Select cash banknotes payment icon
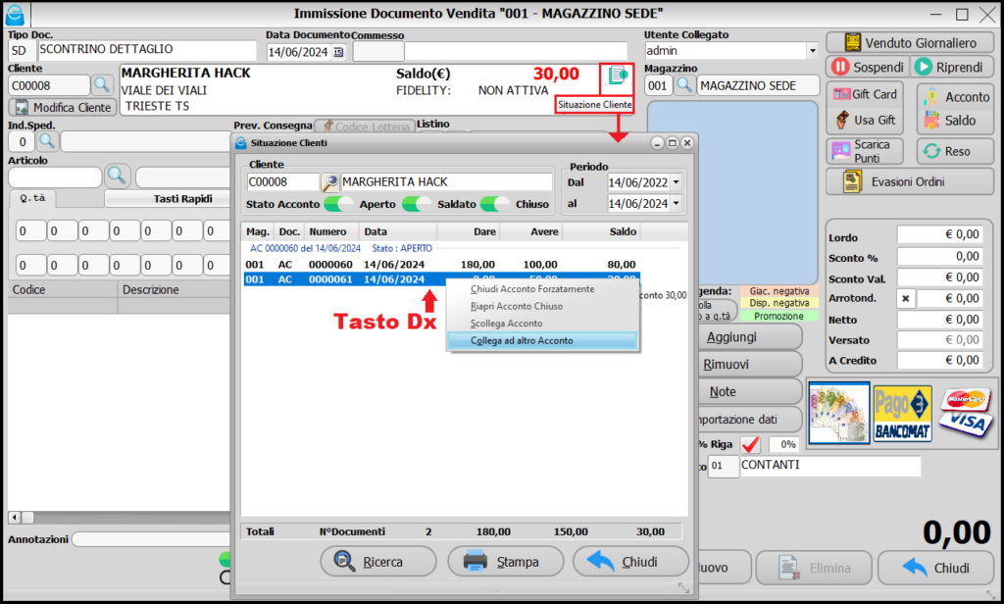 (x=839, y=413)
